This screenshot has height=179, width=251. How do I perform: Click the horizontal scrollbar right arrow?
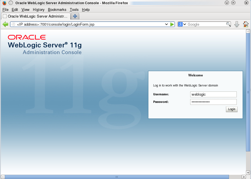pyautogui.click(x=244, y=177)
